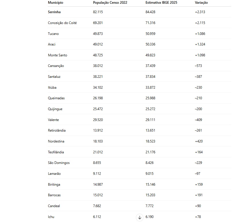
Task: Select the Serrinha municipality name
Action: tap(54, 12)
